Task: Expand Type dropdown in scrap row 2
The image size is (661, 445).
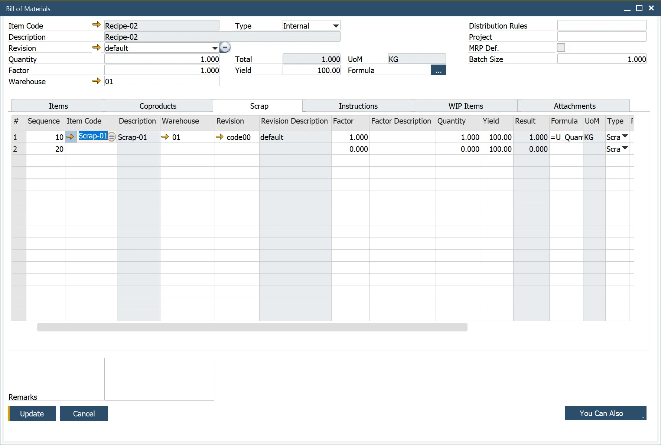Action: point(625,148)
